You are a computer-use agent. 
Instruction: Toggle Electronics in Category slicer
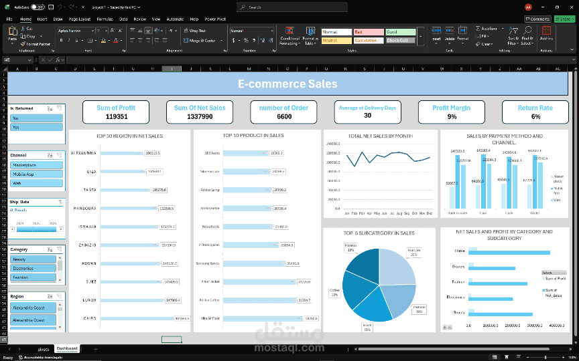point(33,268)
